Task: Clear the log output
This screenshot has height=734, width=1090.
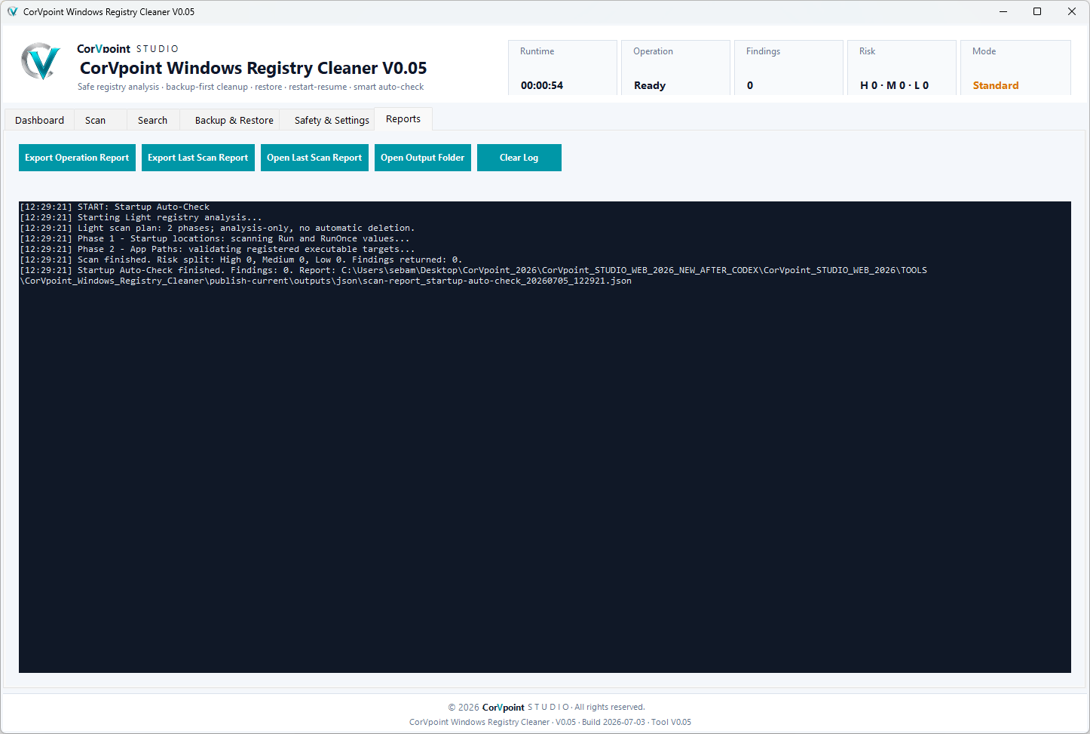Action: tap(519, 158)
